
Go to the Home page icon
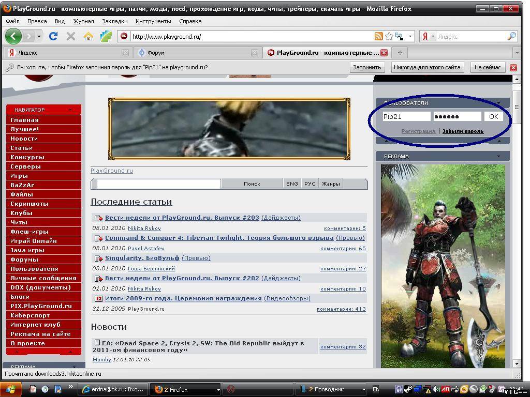(x=88, y=36)
